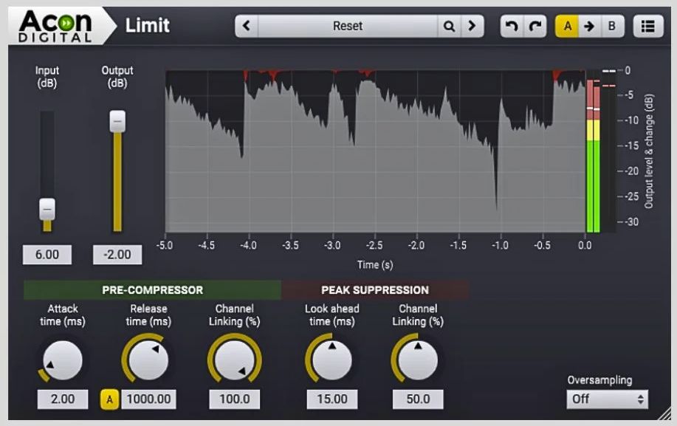The image size is (677, 426).
Task: Copy A settings to B arrow
Action: point(589,26)
